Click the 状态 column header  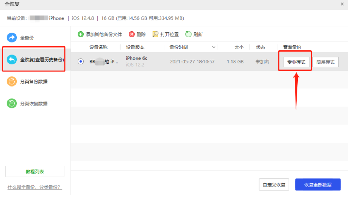tap(260, 47)
